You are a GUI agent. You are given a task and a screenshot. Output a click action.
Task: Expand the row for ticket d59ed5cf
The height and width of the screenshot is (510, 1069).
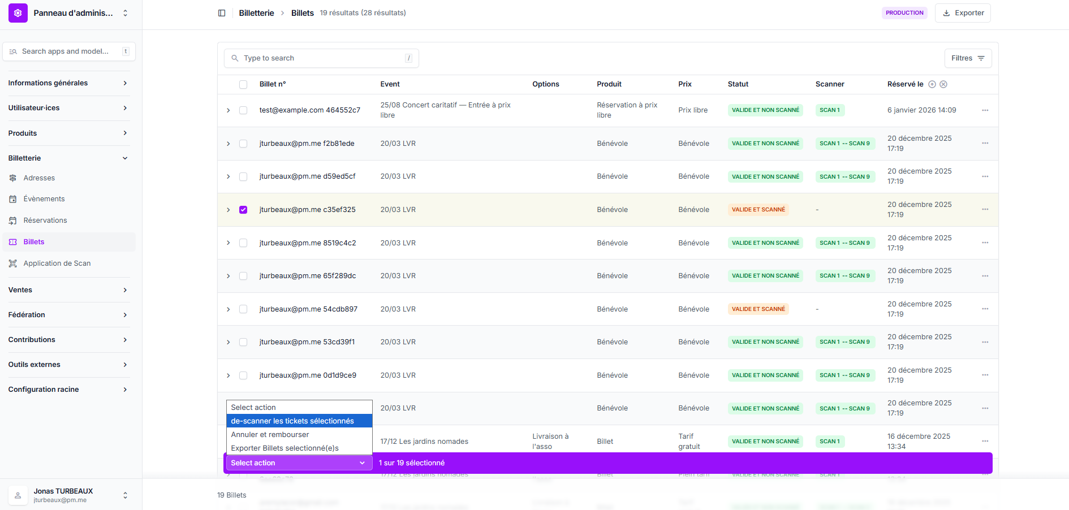pos(229,177)
